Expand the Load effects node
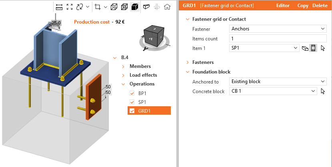Image resolution: width=332 pixels, height=167 pixels. click(123, 76)
